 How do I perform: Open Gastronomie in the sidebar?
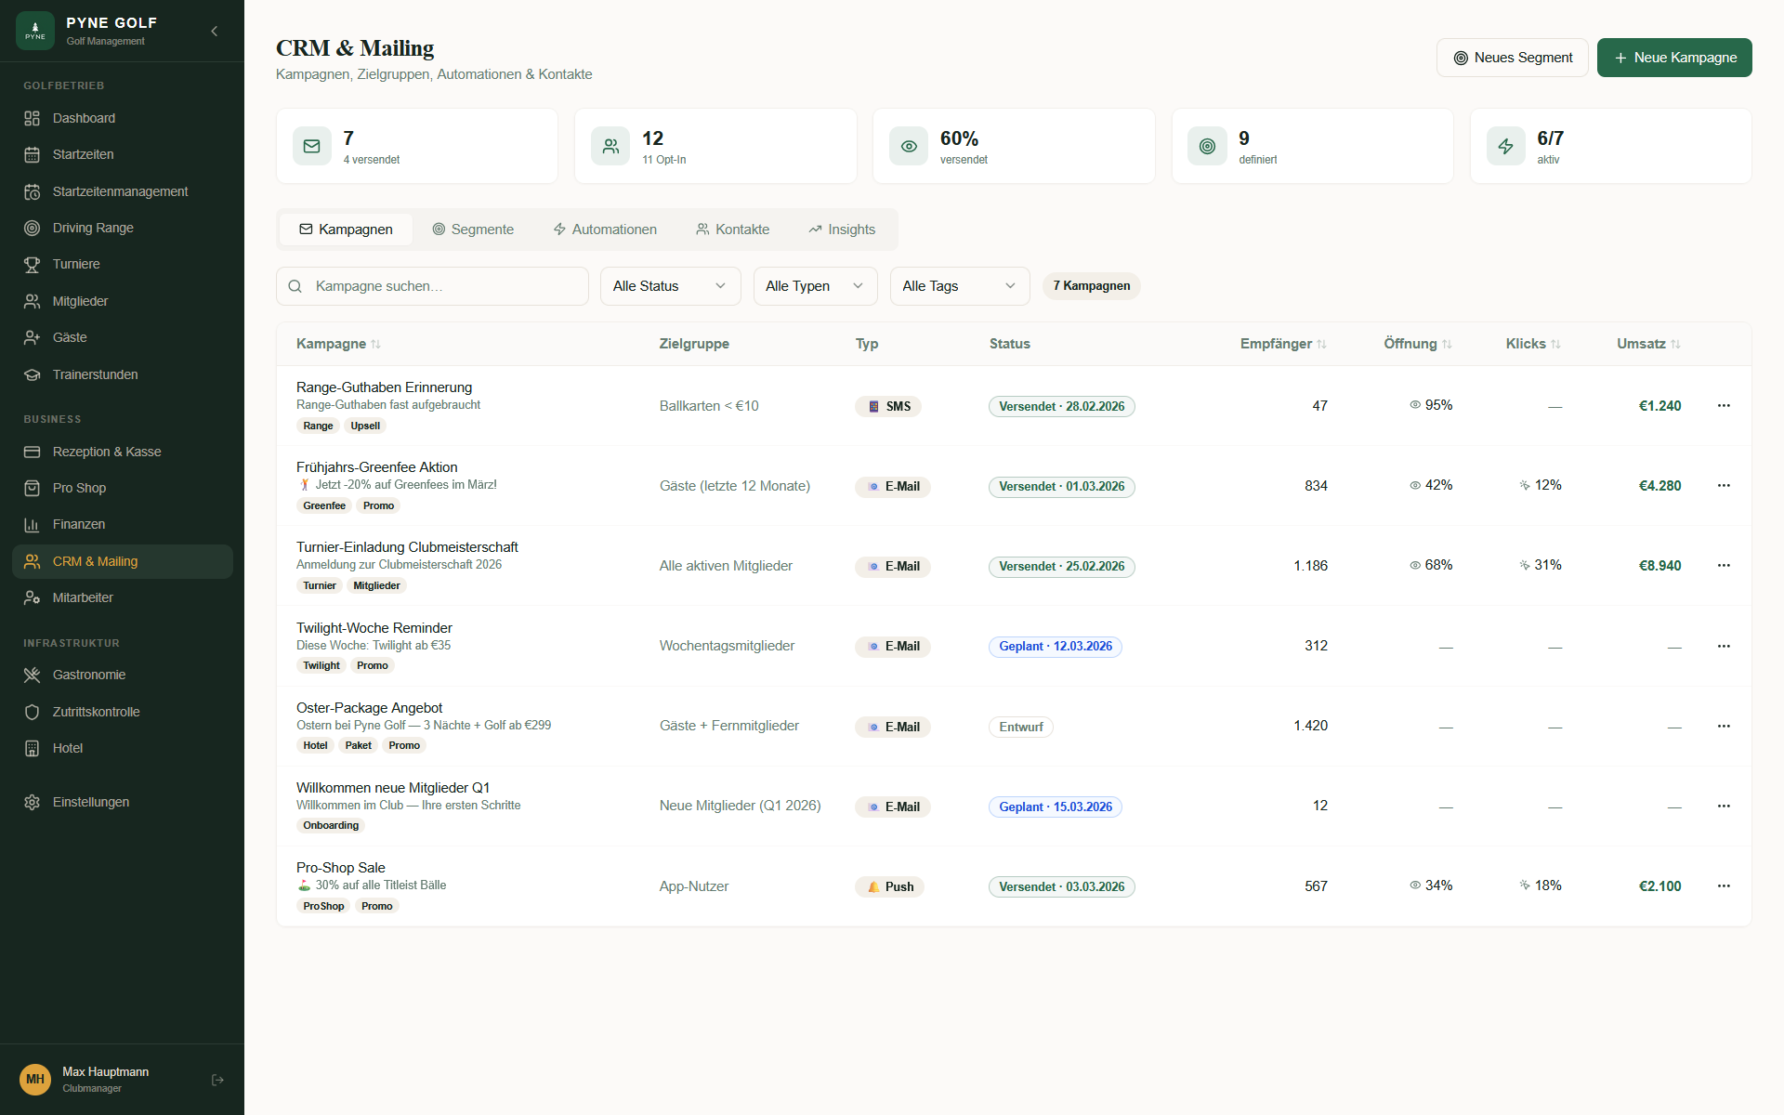89,675
